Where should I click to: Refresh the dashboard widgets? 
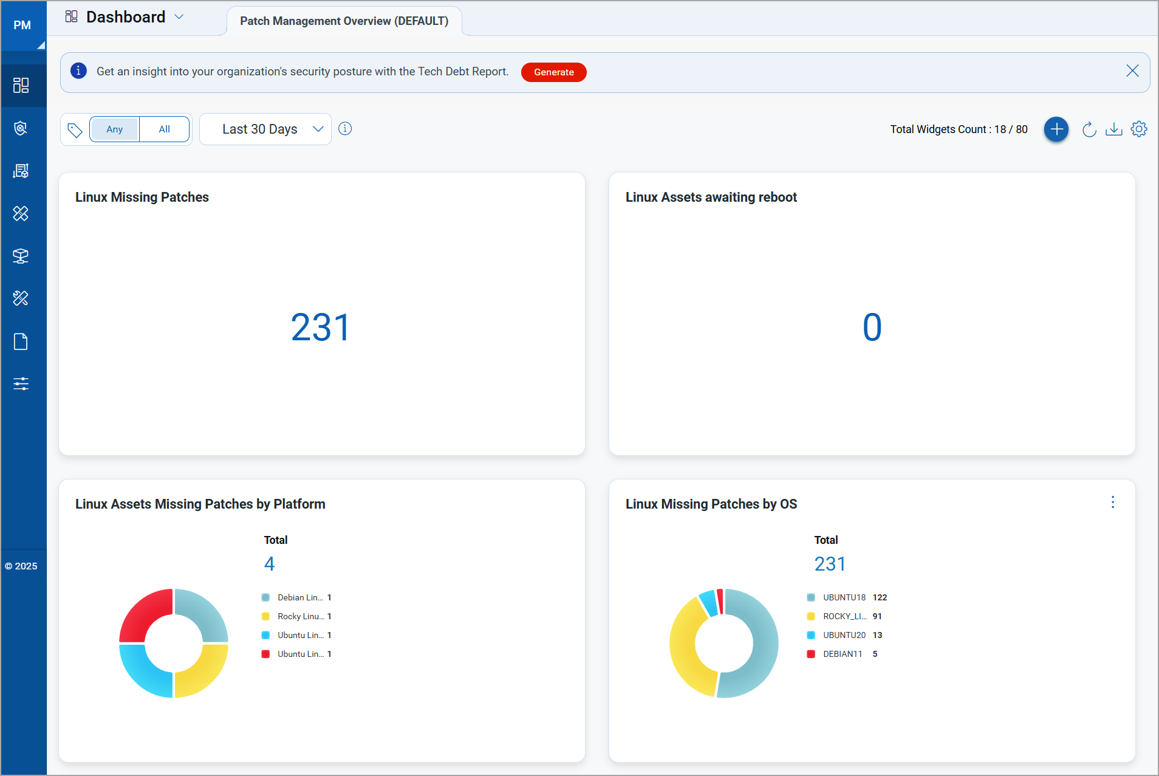tap(1089, 129)
